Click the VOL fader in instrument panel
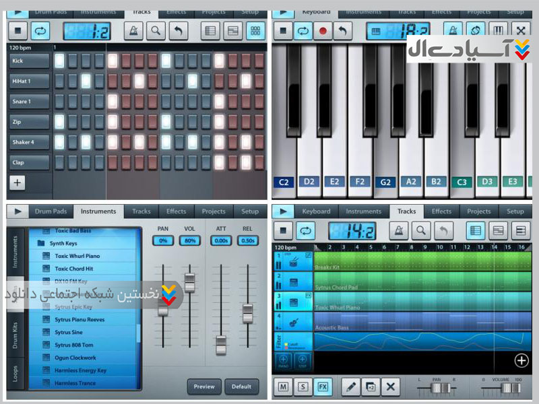The height and width of the screenshot is (404, 539). tap(189, 281)
